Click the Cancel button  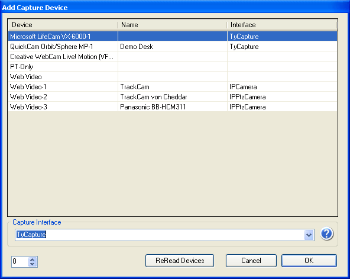[251, 261]
